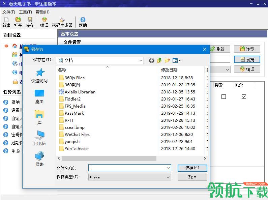The width and height of the screenshot is (268, 200).
Task: Create new folder icon in Save As dialog
Action: pos(167,60)
